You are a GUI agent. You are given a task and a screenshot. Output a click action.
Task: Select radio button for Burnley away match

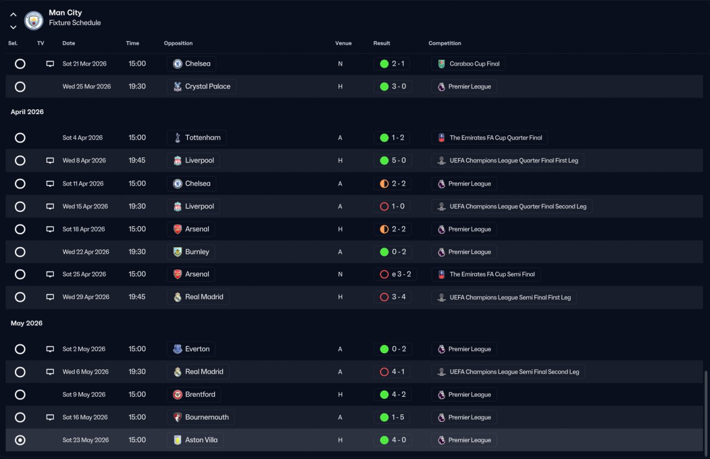pos(20,252)
